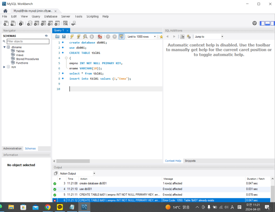The image size is (275, 212).
Task: Open the Database menu
Action: (51, 16)
